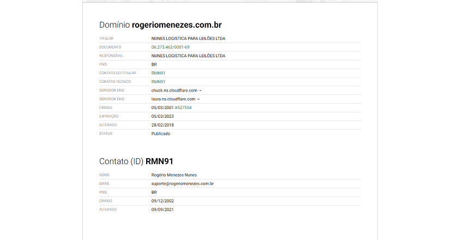Click the name Rogério Menezes Nunes
Screen dimensions: 458x240
coord(174,175)
